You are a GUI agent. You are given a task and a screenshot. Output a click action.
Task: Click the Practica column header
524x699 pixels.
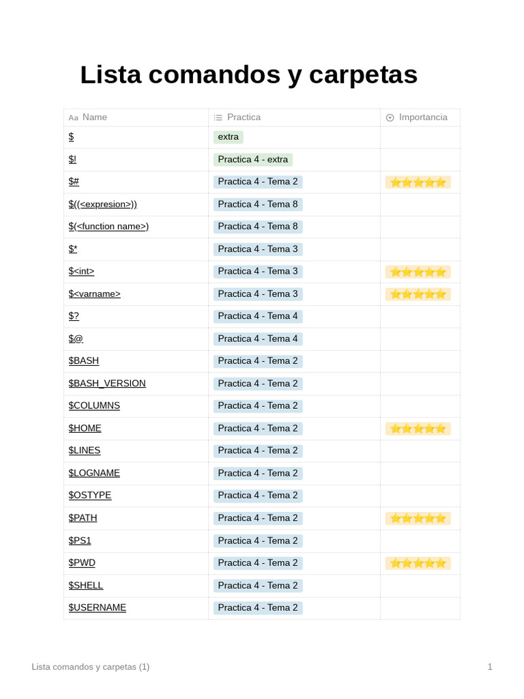244,117
